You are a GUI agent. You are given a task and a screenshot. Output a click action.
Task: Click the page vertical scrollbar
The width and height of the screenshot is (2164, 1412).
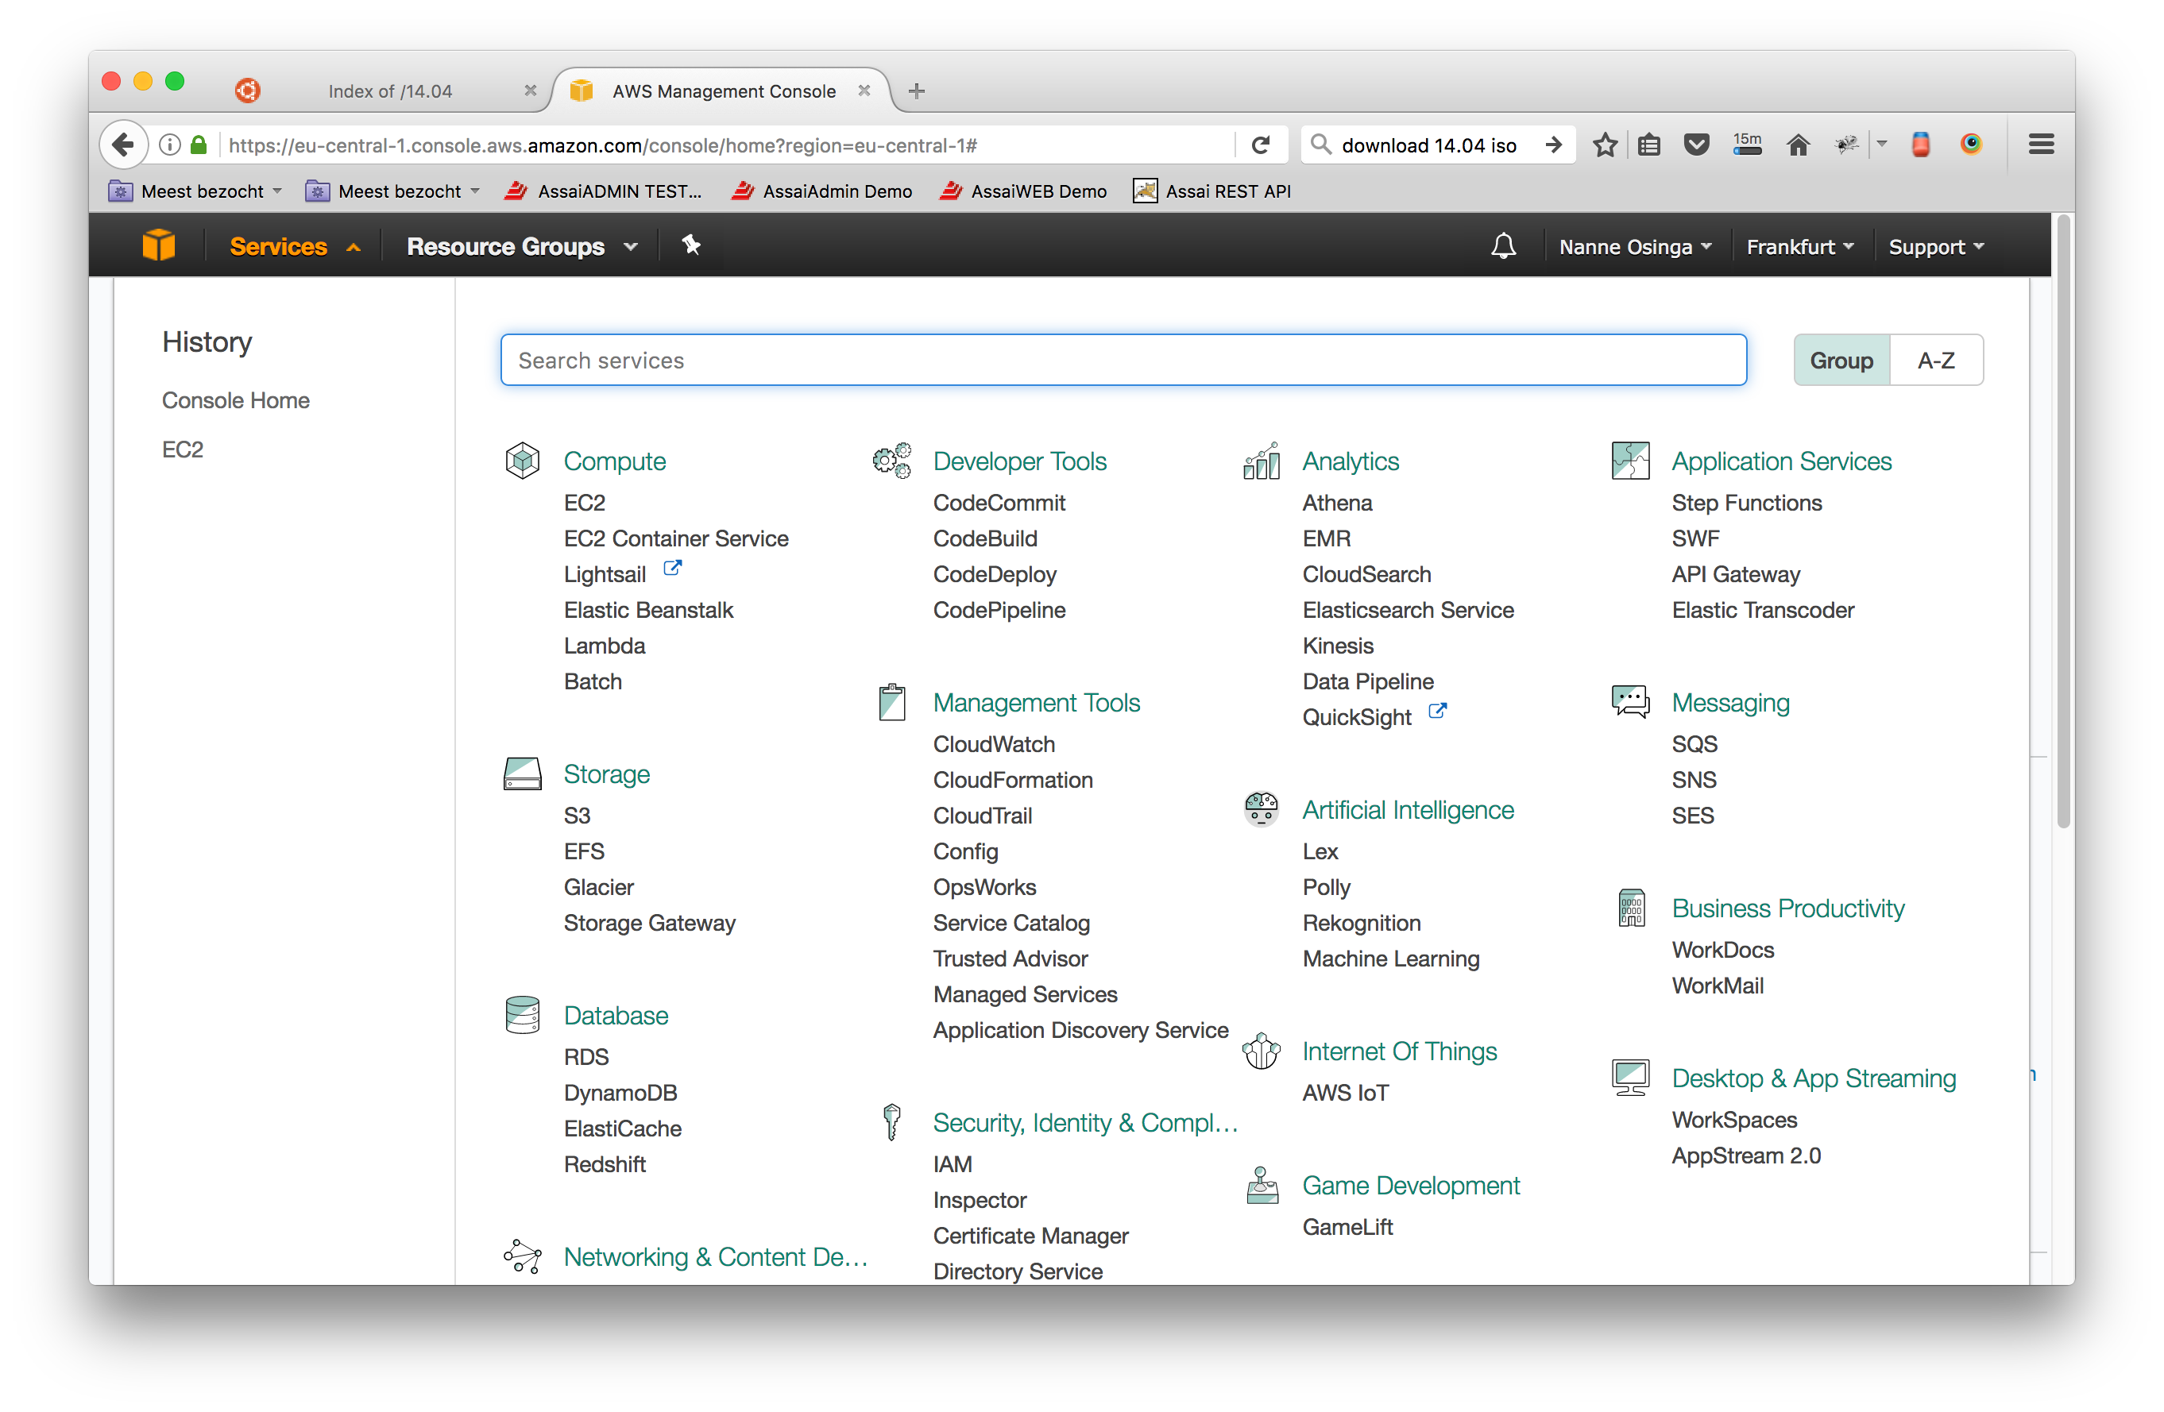pyautogui.click(x=2062, y=523)
